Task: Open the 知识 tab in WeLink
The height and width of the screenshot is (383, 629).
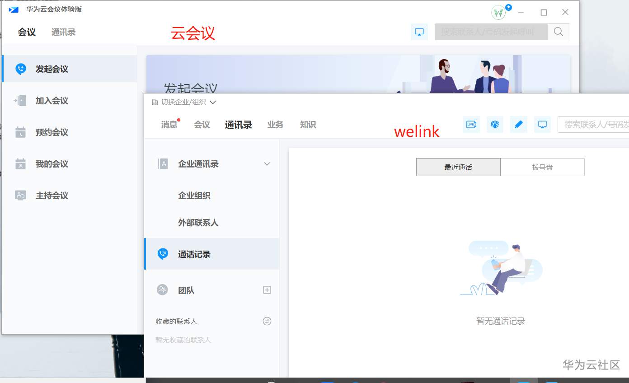Action: (308, 125)
